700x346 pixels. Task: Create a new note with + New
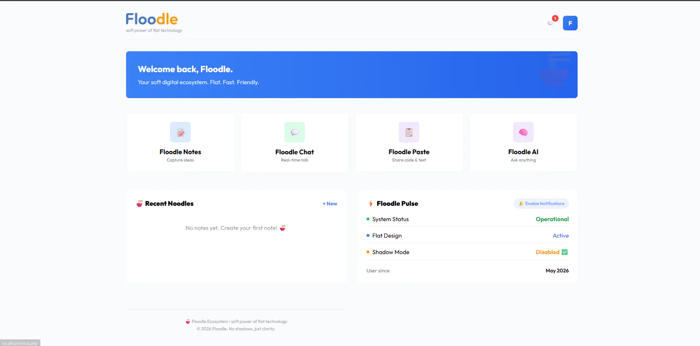pos(330,204)
